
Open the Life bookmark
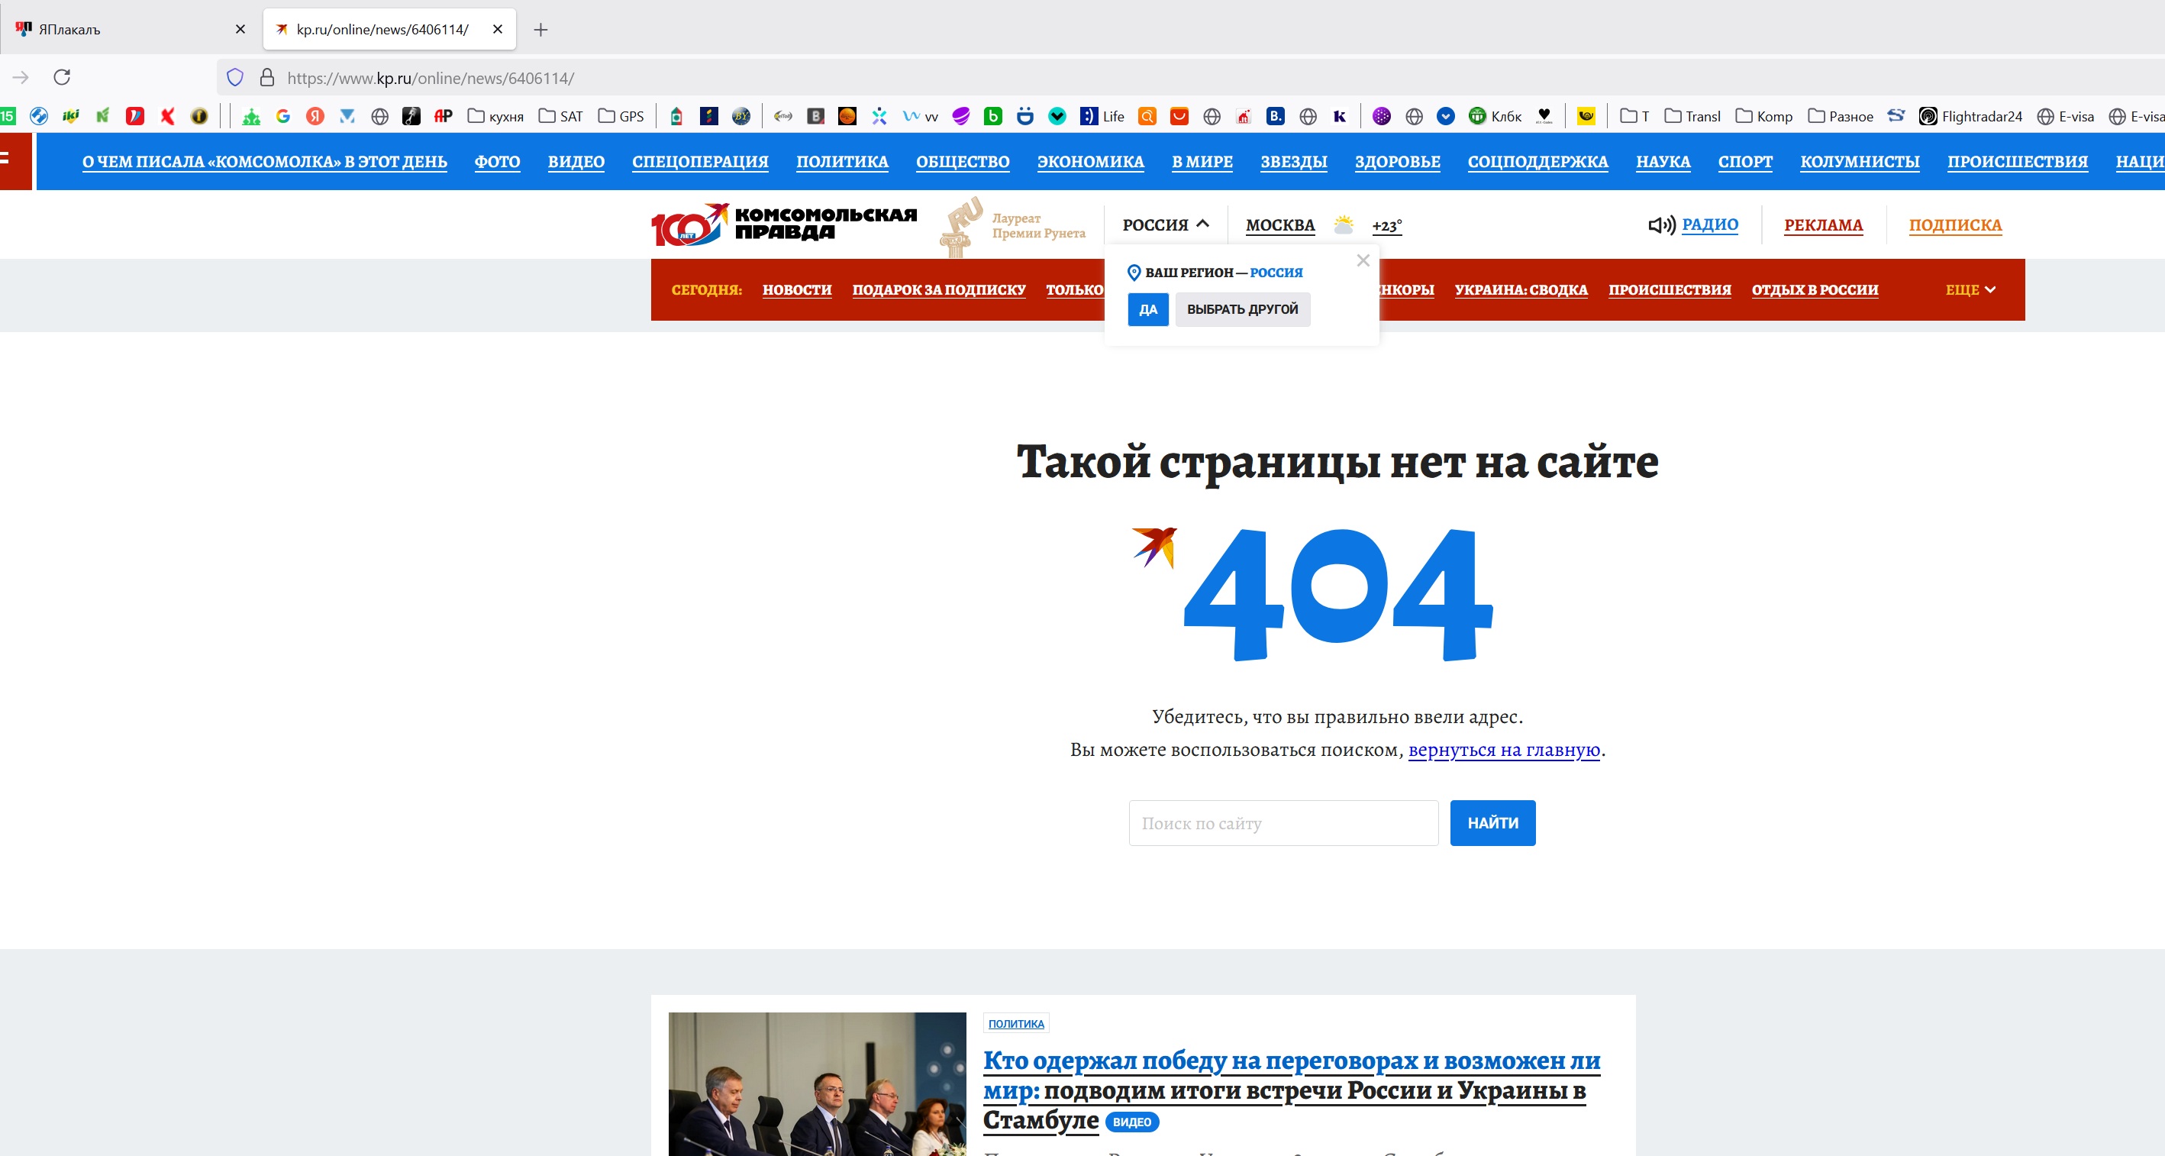tap(1102, 116)
